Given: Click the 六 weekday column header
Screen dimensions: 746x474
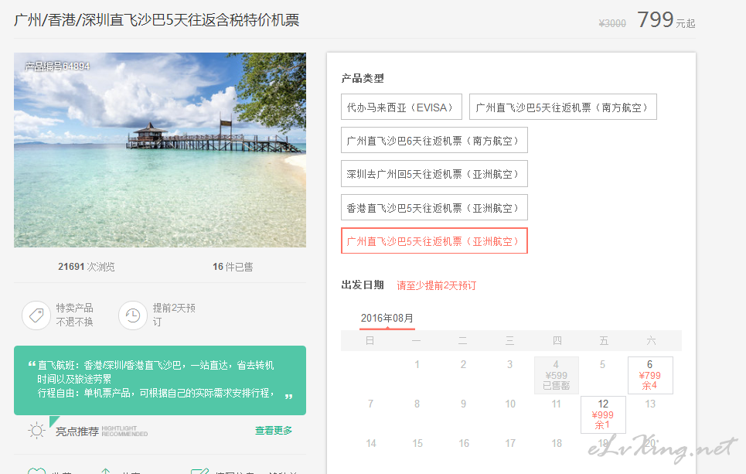Looking at the screenshot, I should point(651,341).
